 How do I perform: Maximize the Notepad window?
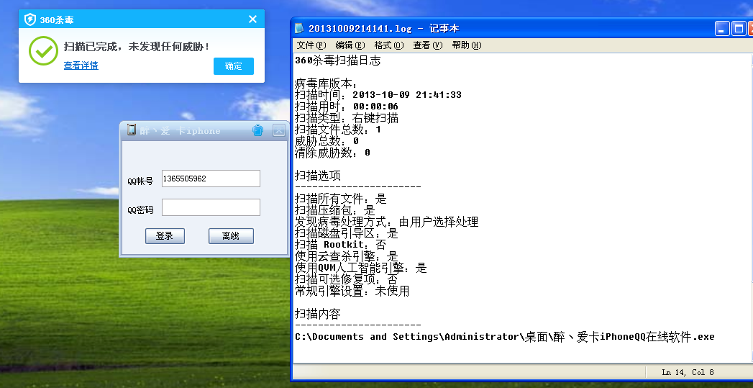pyautogui.click(x=739, y=28)
